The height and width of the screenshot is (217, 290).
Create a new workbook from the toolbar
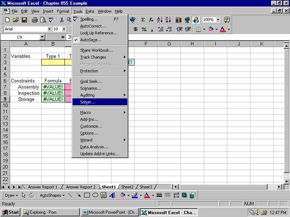[7, 20]
